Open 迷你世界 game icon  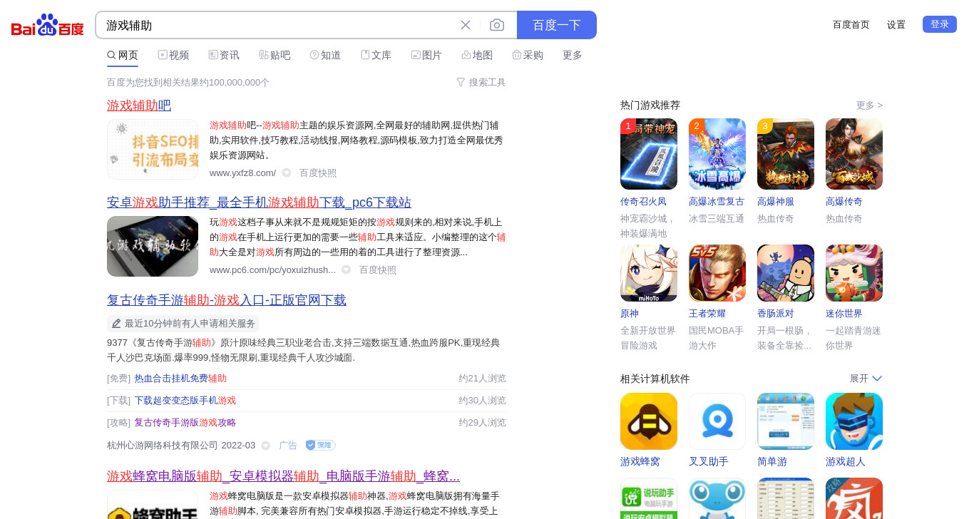(x=854, y=273)
